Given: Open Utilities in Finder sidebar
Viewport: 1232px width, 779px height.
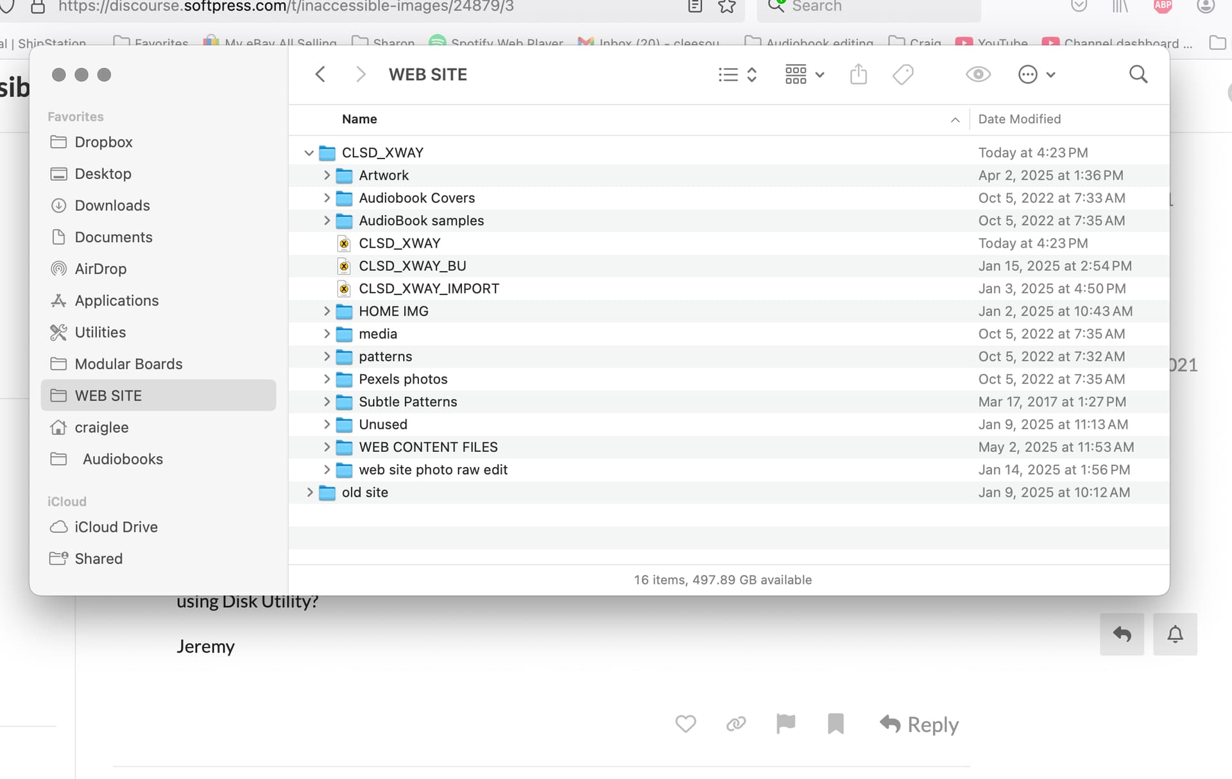Looking at the screenshot, I should pyautogui.click(x=158, y=332).
